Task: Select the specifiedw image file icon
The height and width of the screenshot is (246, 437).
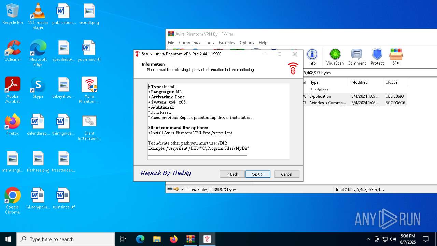Action: pyautogui.click(x=64, y=51)
